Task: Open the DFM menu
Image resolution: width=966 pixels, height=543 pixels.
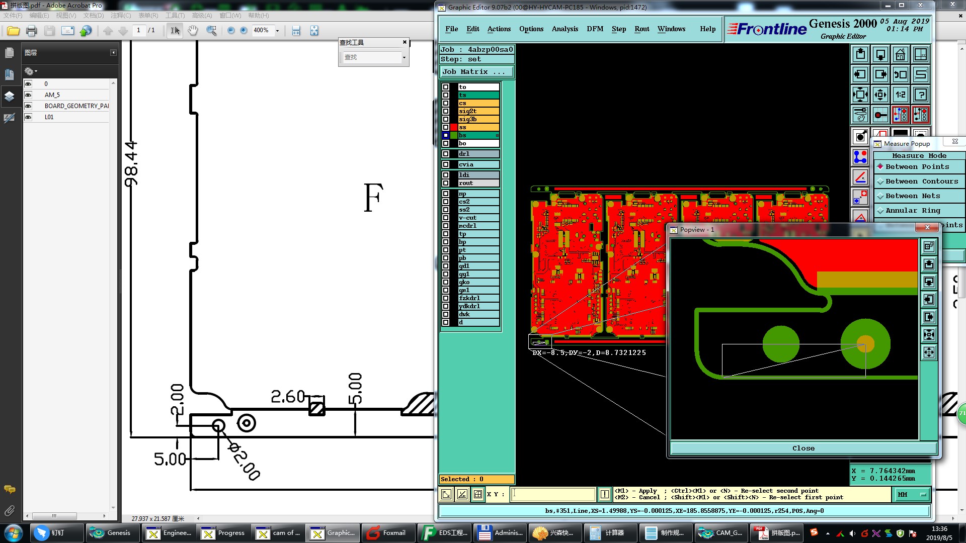Action: point(595,29)
